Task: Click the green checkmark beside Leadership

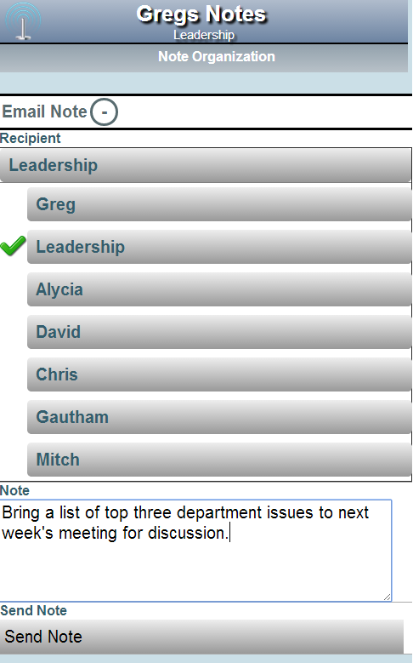Action: (13, 246)
